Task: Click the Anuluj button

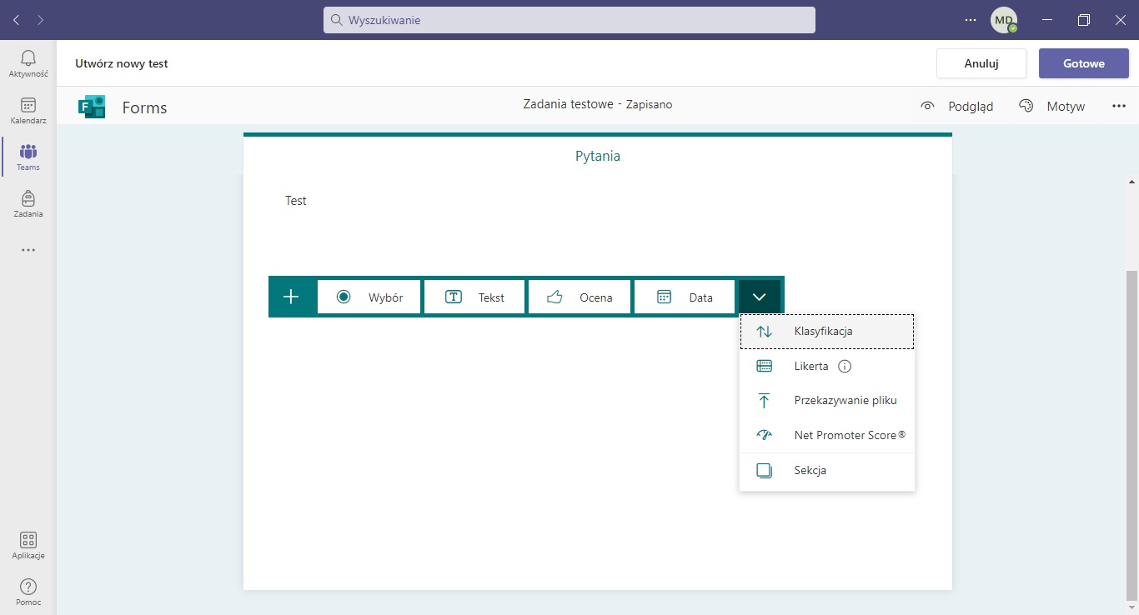Action: pos(981,63)
